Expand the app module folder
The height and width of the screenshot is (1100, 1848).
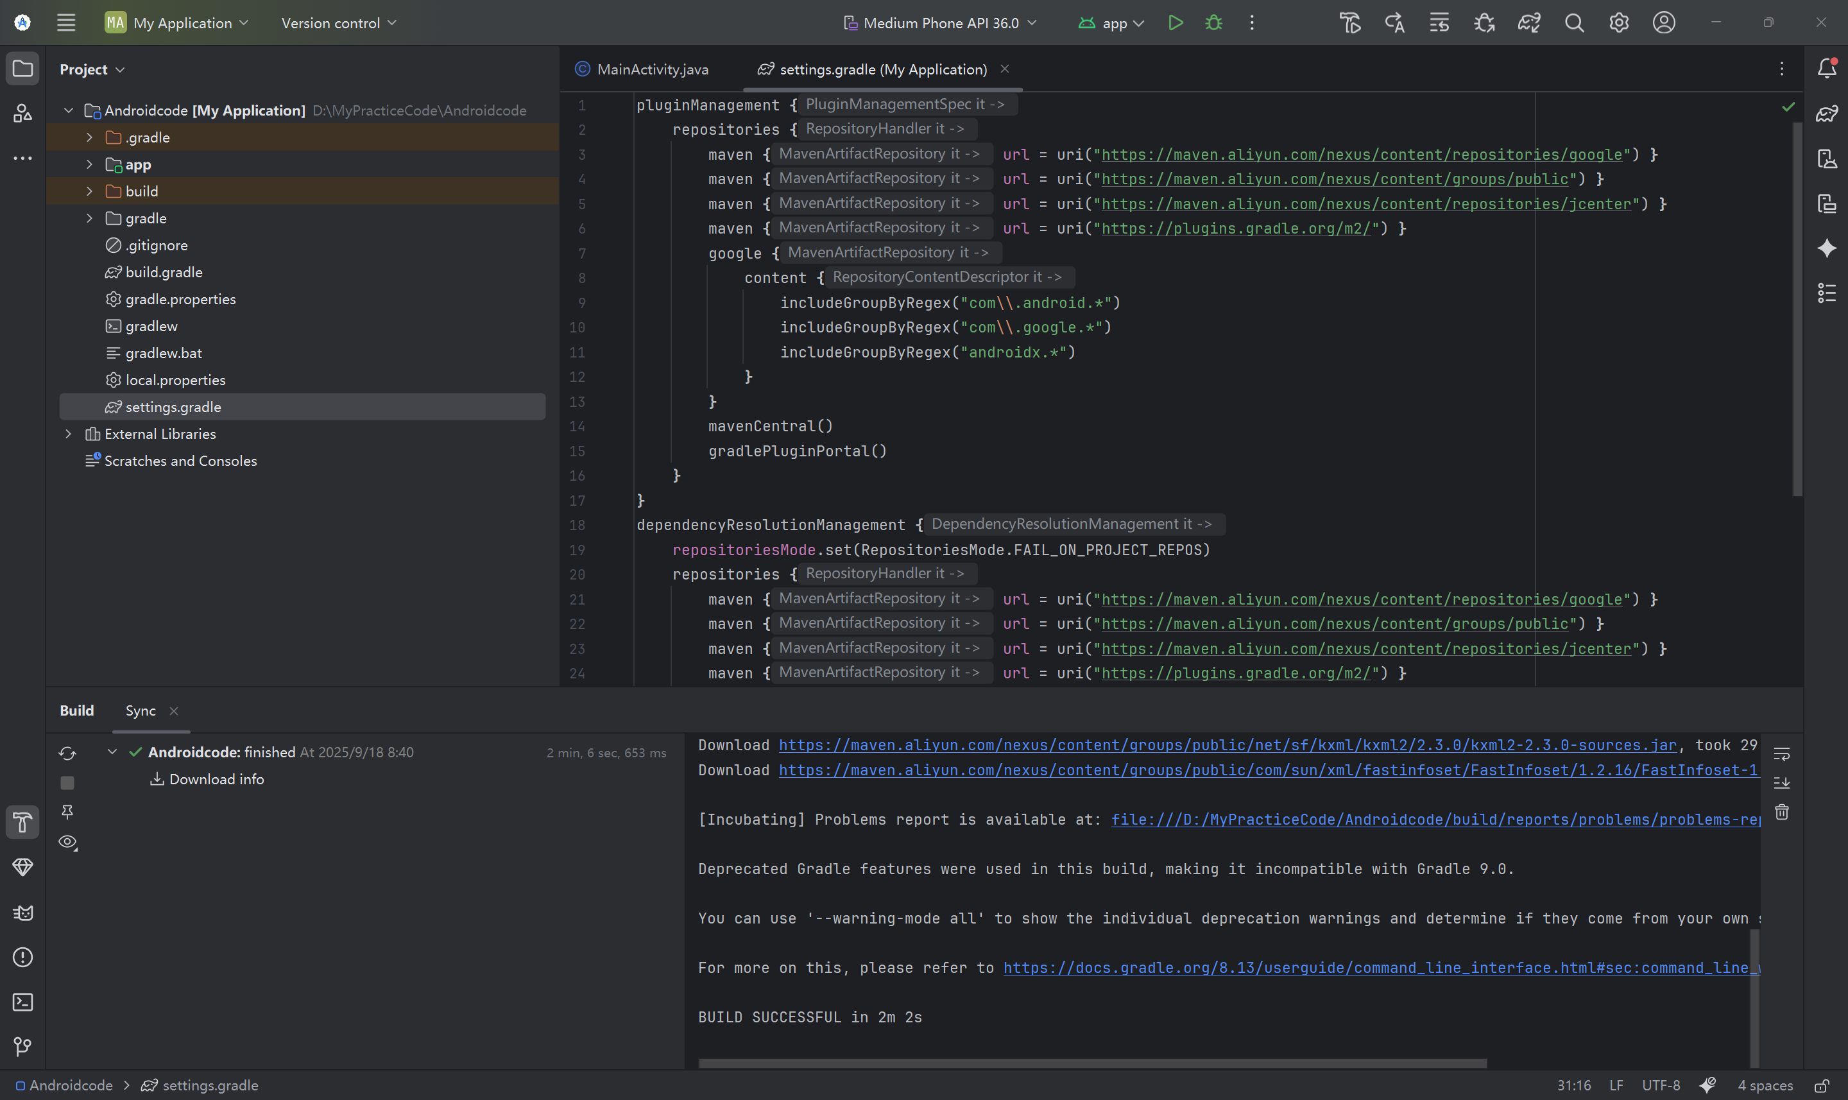(90, 164)
